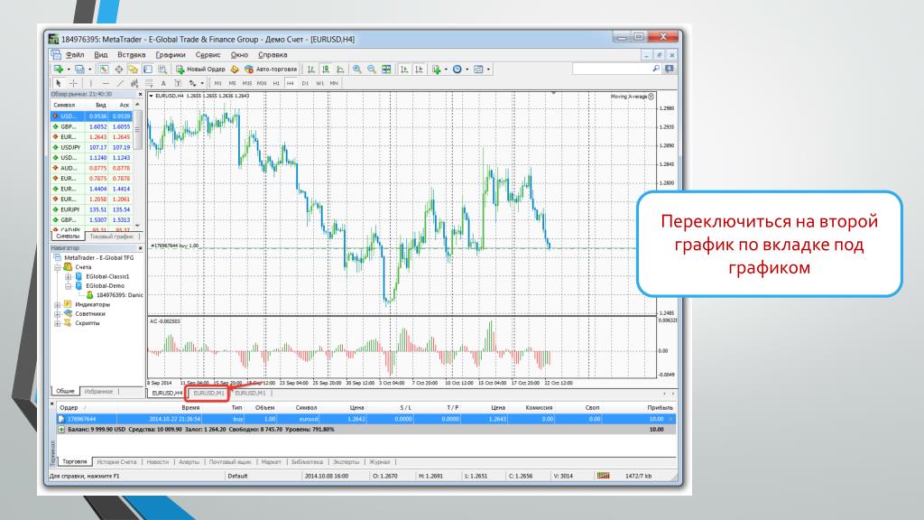
Task: Open the Strategy Tester icon
Action: click(x=162, y=69)
